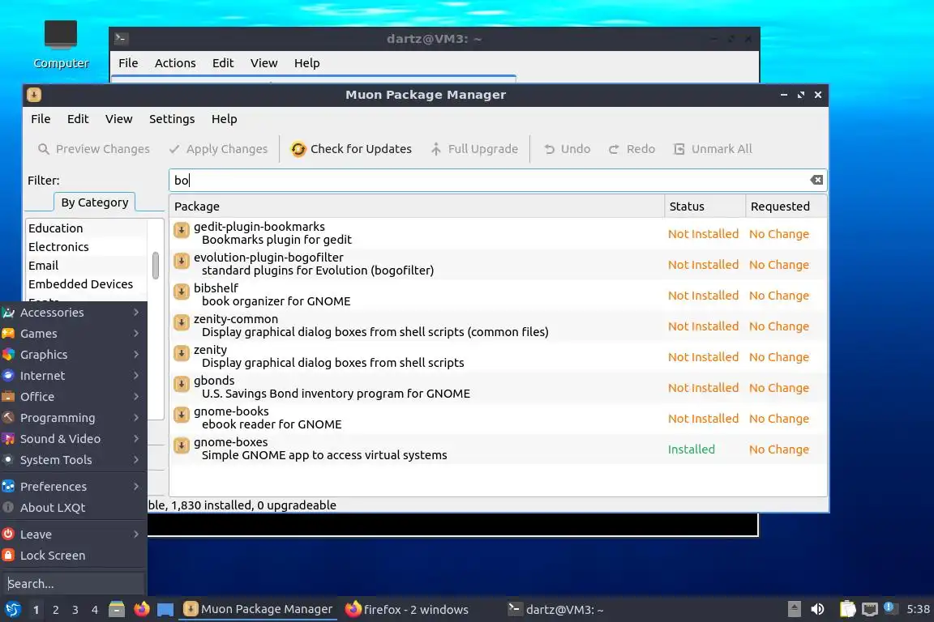
Task: Click Lock Screen in start menu
Action: pos(73,556)
